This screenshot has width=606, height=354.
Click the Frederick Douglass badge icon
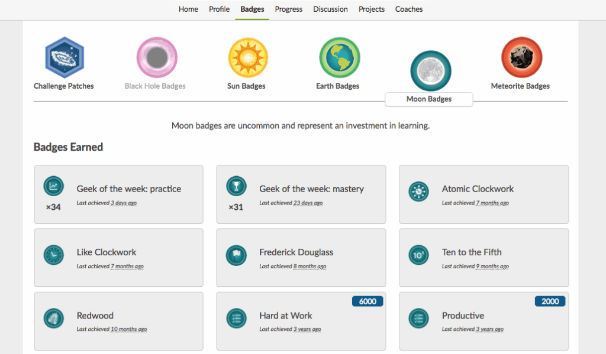pos(237,255)
